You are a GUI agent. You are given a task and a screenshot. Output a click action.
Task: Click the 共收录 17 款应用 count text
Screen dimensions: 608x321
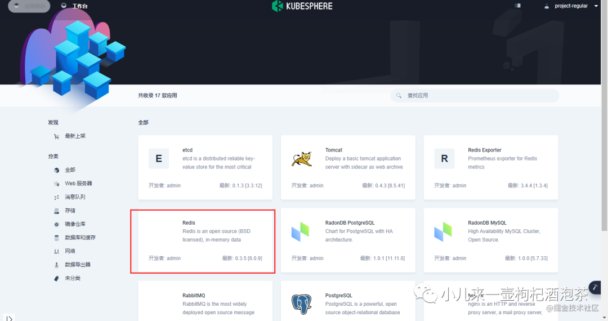pos(158,95)
